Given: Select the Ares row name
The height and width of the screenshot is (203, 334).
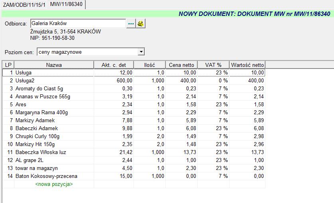Looking at the screenshot, I should 54,104.
